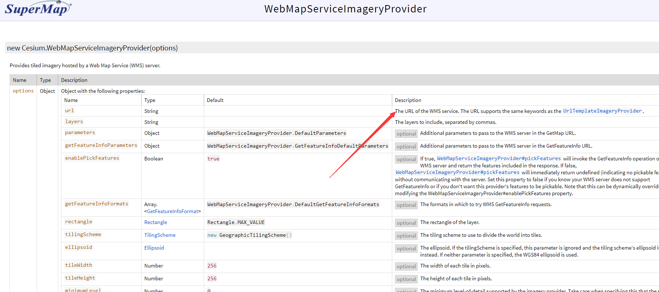Screen dimensions: 659x292
Task: Open the Rectangle type link
Action: click(156, 222)
